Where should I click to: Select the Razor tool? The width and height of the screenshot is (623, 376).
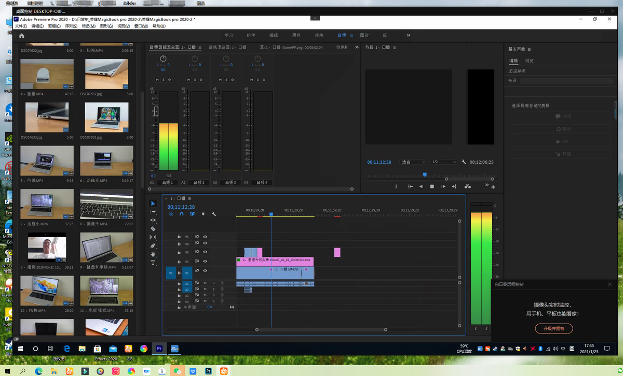[153, 228]
